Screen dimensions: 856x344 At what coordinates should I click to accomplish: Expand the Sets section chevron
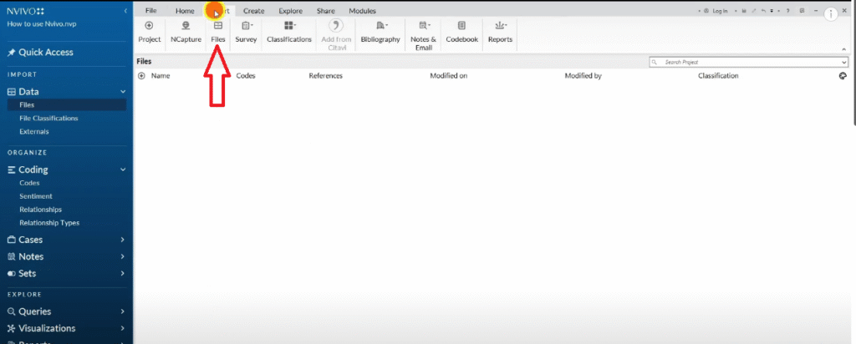tap(122, 273)
